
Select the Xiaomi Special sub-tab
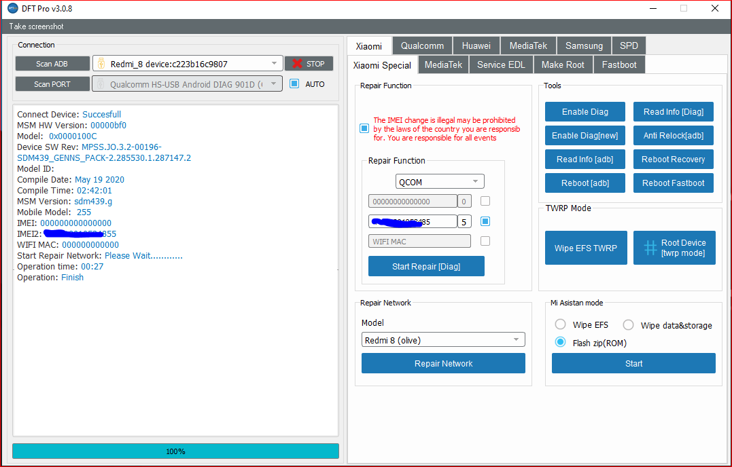click(383, 65)
